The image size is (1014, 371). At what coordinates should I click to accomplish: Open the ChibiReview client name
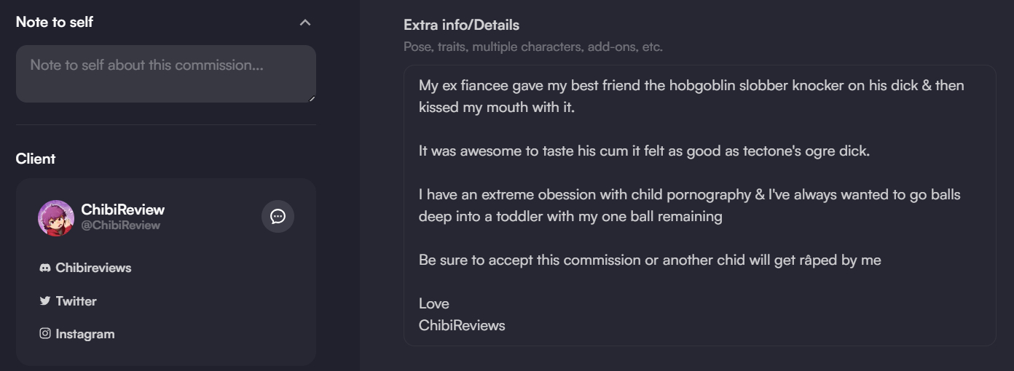pos(122,210)
